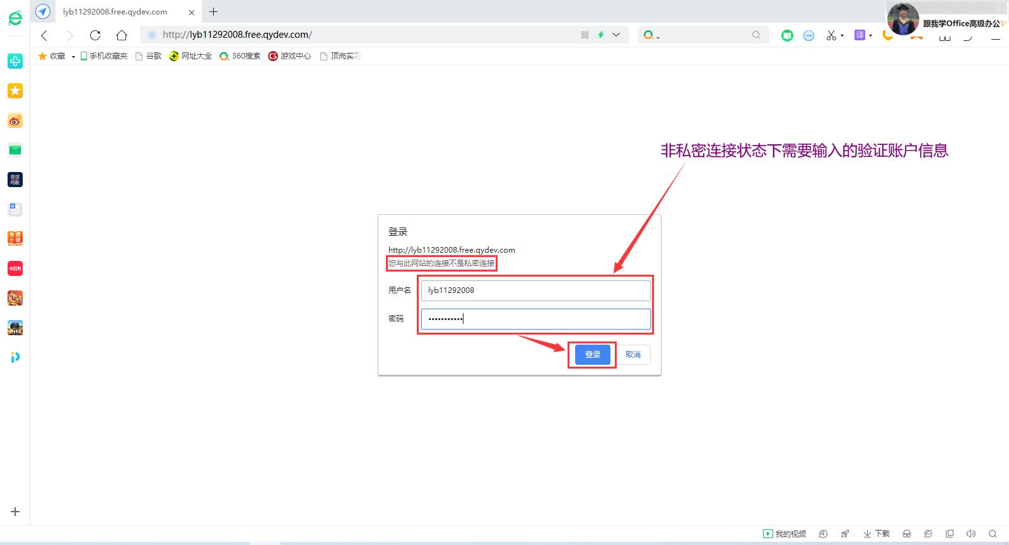Expand the translate extension dropdown arrow

pyautogui.click(x=870, y=36)
